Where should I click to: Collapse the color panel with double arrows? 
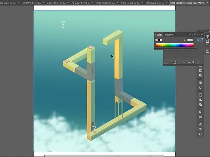(x=190, y=35)
